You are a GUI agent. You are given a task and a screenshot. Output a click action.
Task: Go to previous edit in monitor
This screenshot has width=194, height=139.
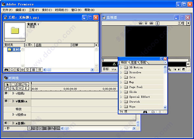pyautogui.click(x=175, y=69)
